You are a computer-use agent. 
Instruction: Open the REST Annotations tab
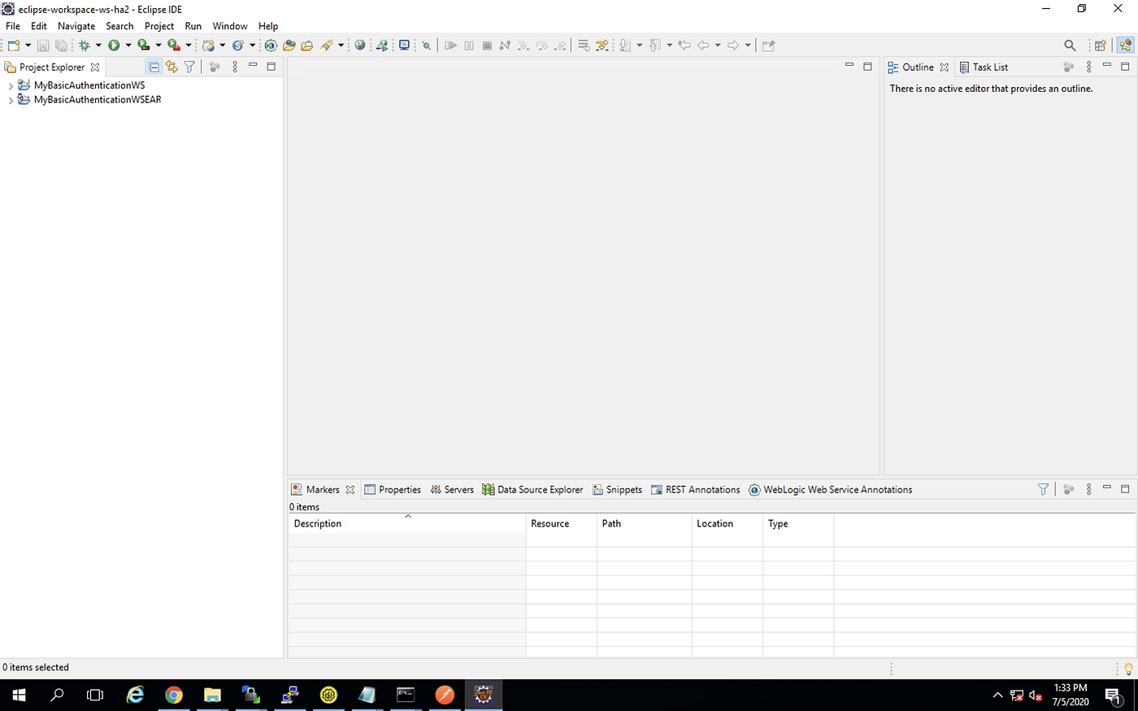click(x=696, y=490)
